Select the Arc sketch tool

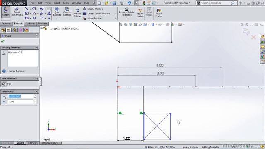(x=34, y=14)
